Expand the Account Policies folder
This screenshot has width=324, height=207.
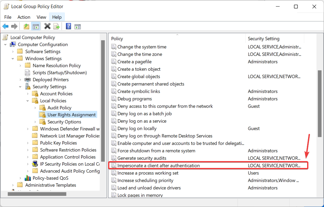tap(28, 94)
